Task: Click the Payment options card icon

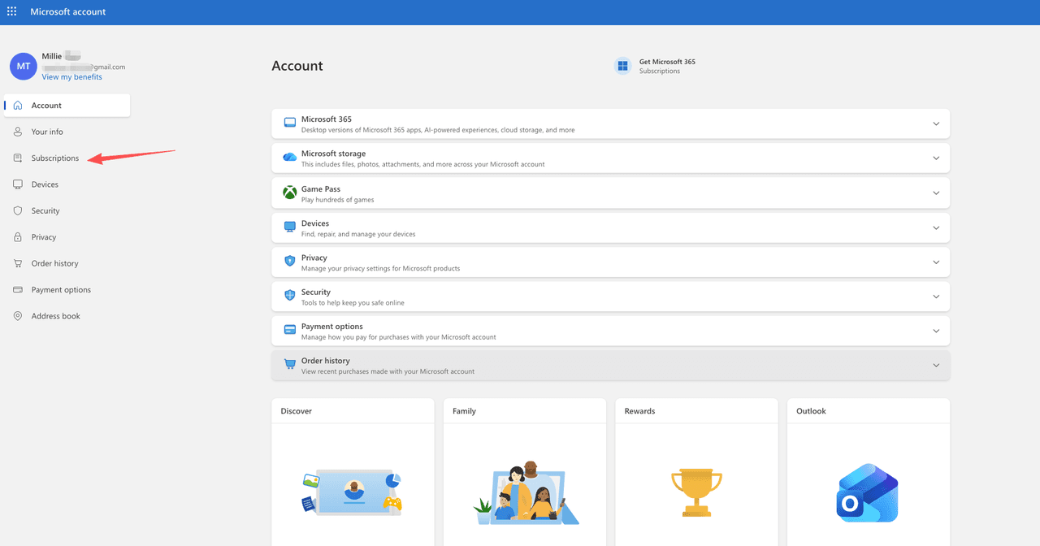Action: pos(289,330)
